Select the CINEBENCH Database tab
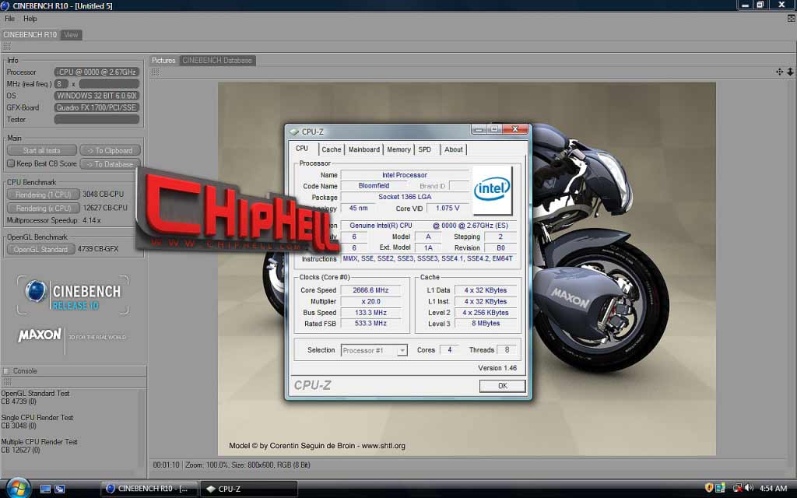The width and height of the screenshot is (797, 498). pos(217,61)
